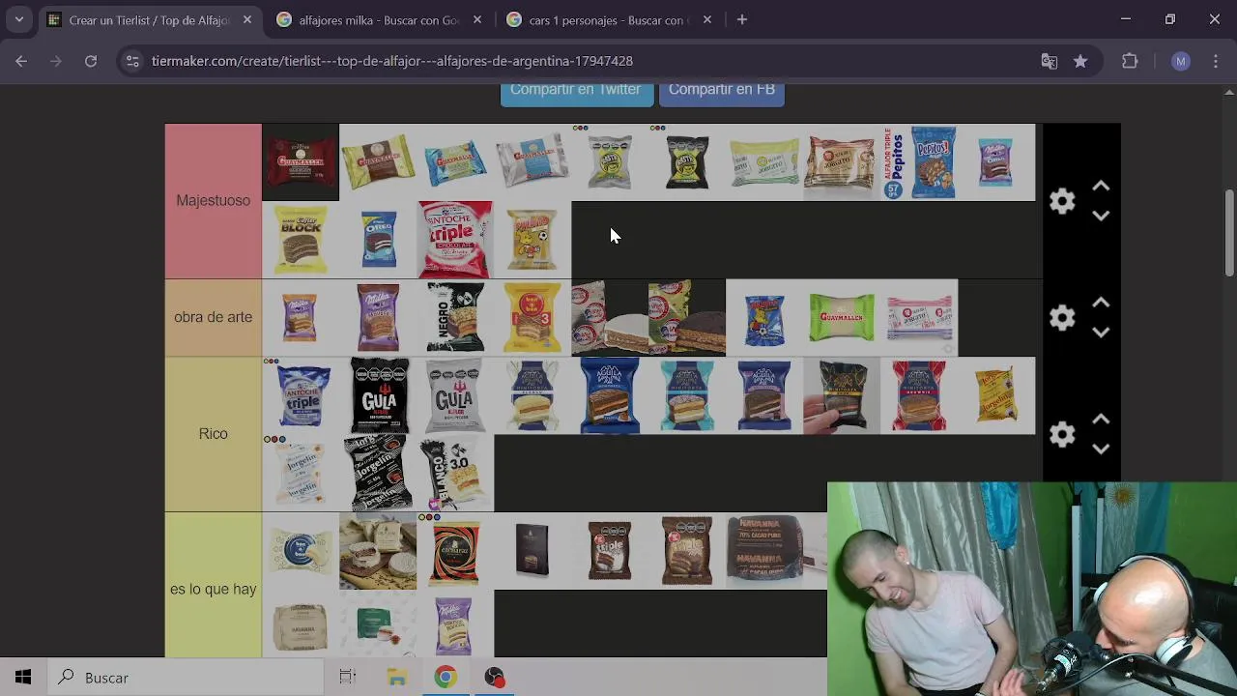1237x696 pixels.
Task: Bookmark this page with star icon
Action: click(x=1080, y=61)
